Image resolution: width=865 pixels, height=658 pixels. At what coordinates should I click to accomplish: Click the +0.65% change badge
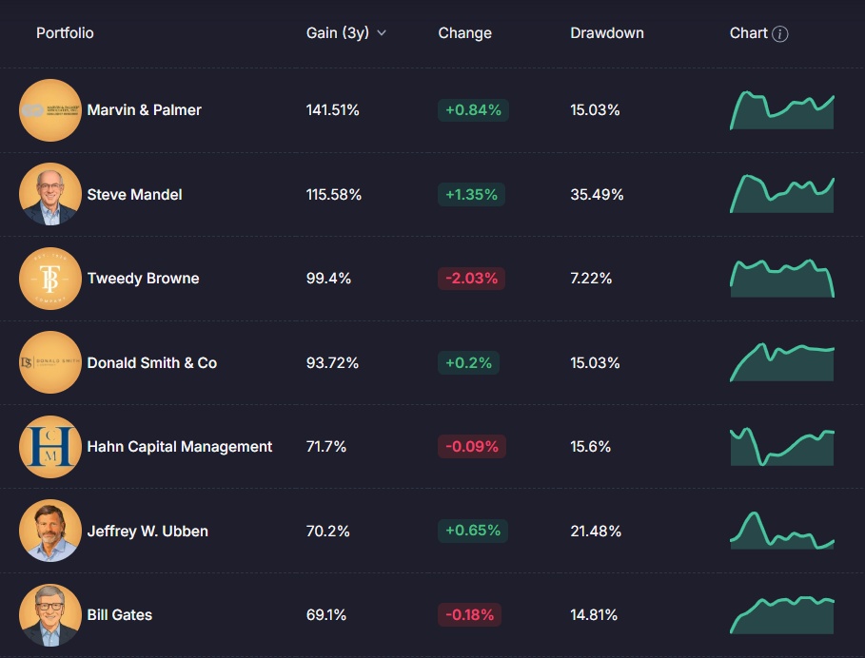coord(473,531)
